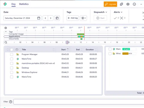Screen dimensions: 144x108
Task: Click the timeline zoom magnifier icon
Action: (6, 42)
